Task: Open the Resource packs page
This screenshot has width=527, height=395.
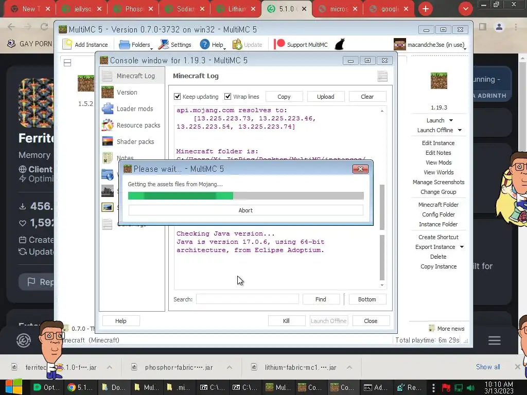Action: click(132, 125)
